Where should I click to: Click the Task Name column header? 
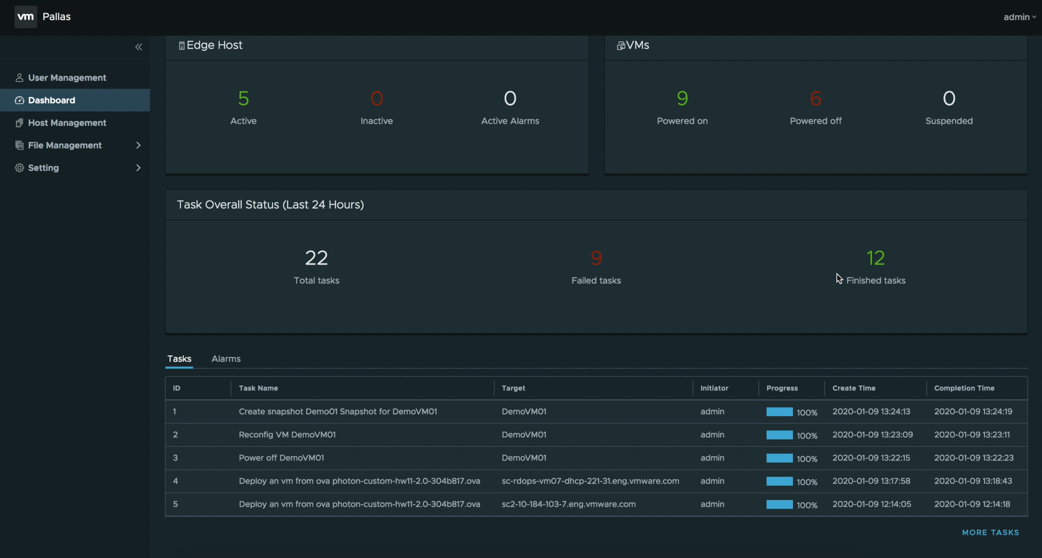coord(258,388)
